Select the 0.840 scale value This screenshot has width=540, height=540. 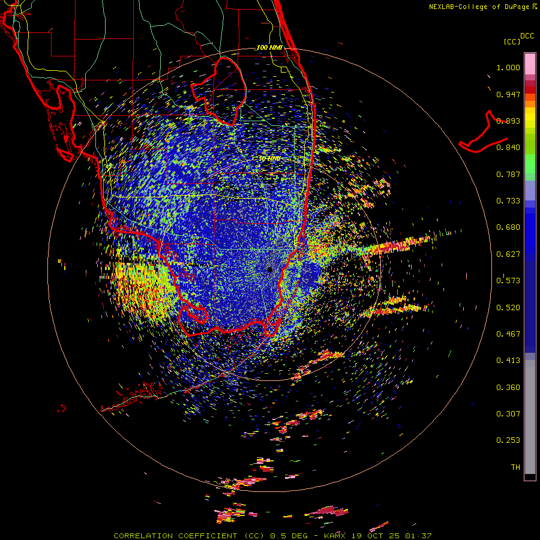click(x=508, y=148)
